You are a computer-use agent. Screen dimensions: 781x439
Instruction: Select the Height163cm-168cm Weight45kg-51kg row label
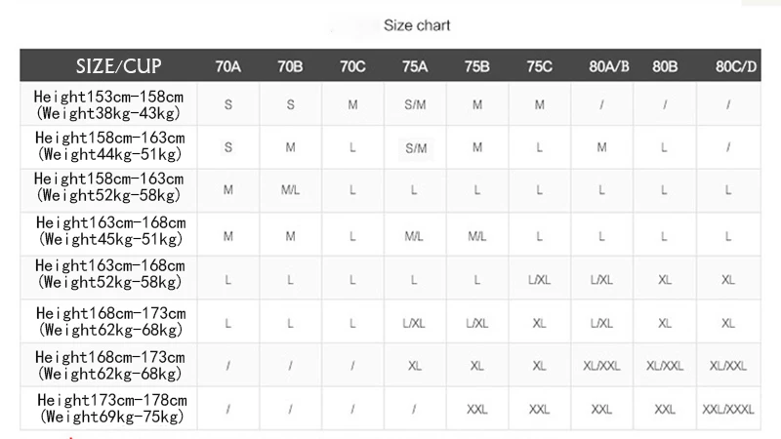point(110,231)
